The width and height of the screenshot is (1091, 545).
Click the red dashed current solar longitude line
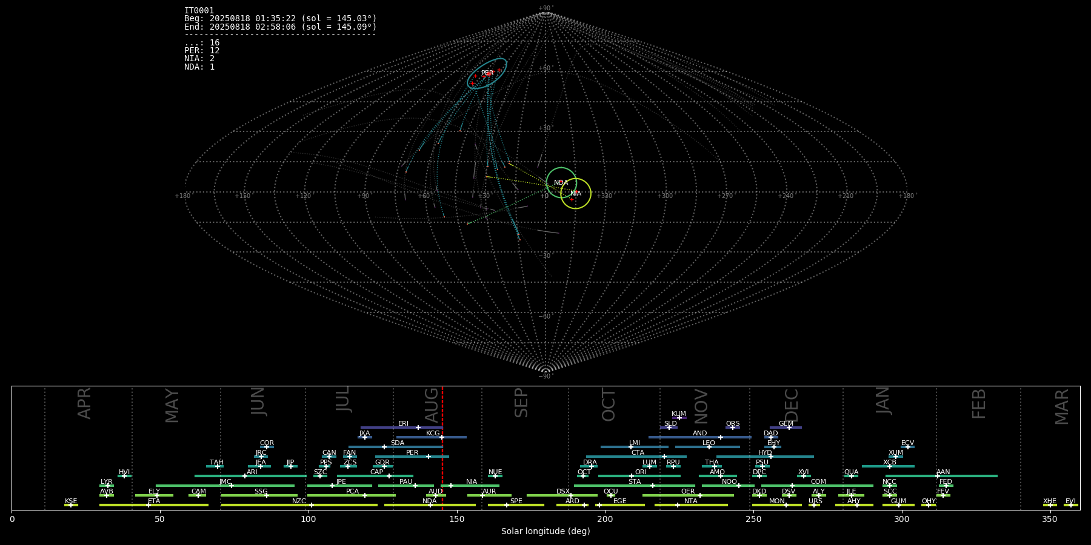pos(442,448)
